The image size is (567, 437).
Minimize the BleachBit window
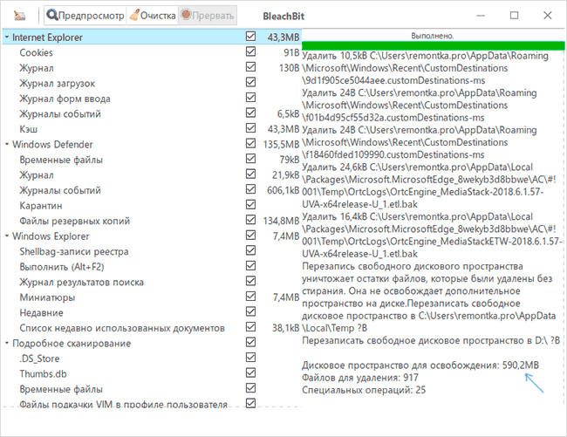pyautogui.click(x=481, y=16)
